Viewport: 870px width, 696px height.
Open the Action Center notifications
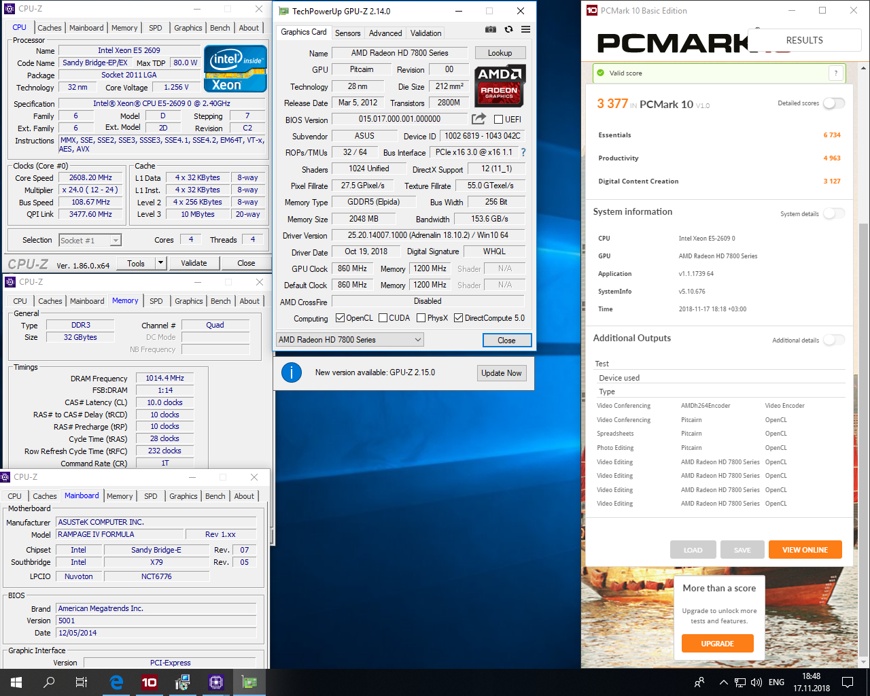click(848, 682)
